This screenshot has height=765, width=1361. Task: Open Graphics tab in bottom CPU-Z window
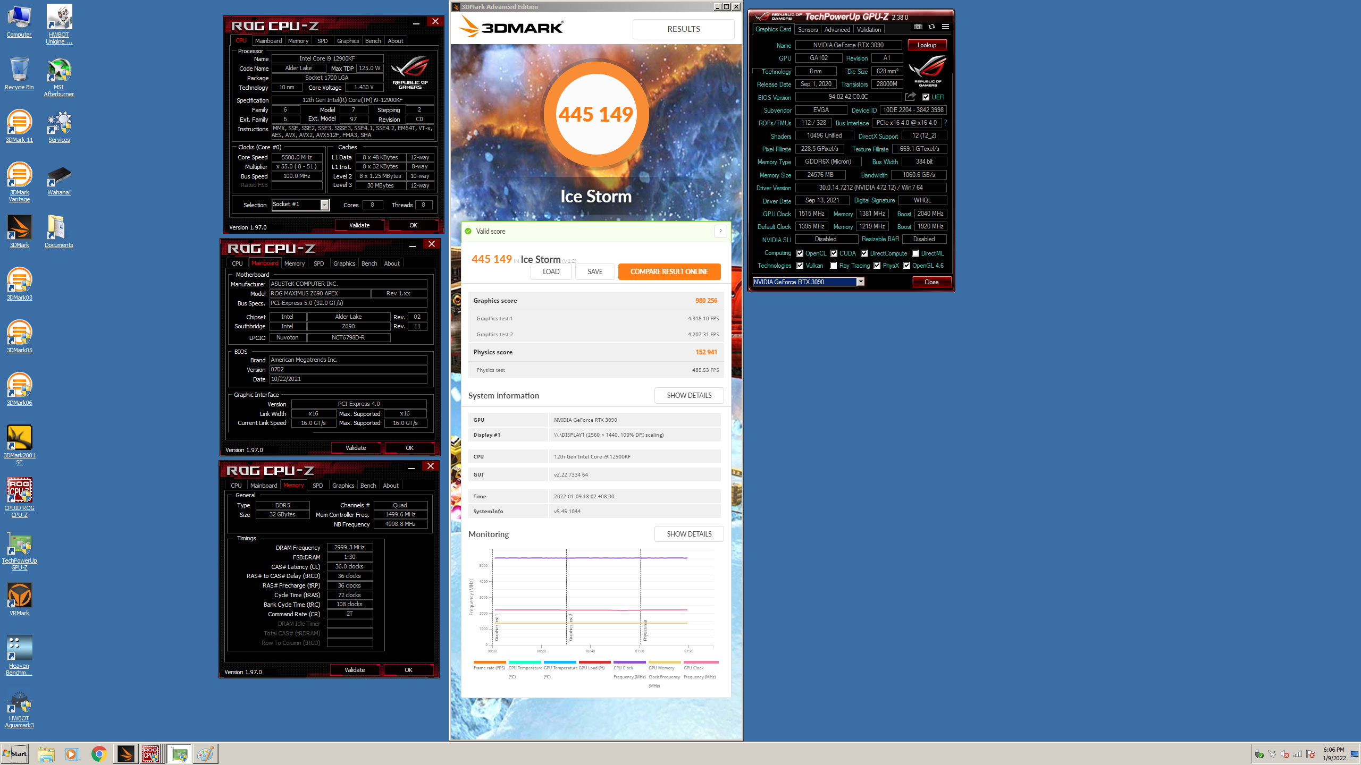point(343,486)
